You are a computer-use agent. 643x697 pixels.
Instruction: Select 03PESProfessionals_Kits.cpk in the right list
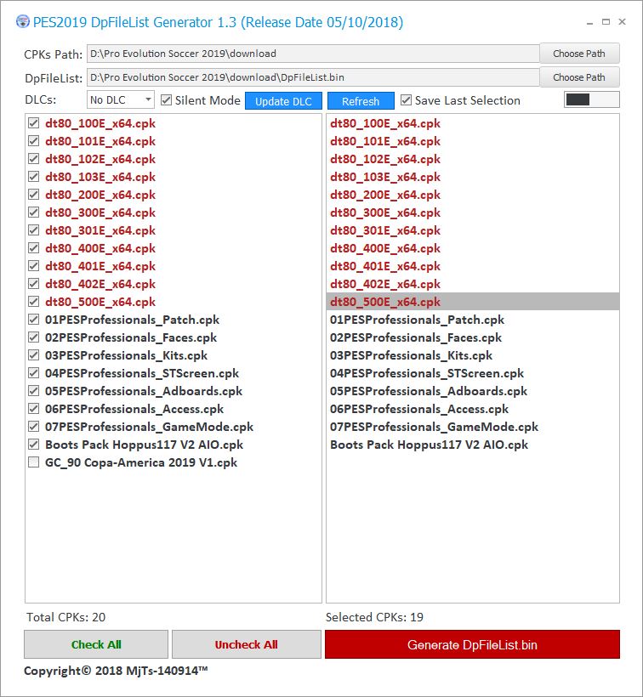[x=473, y=355]
